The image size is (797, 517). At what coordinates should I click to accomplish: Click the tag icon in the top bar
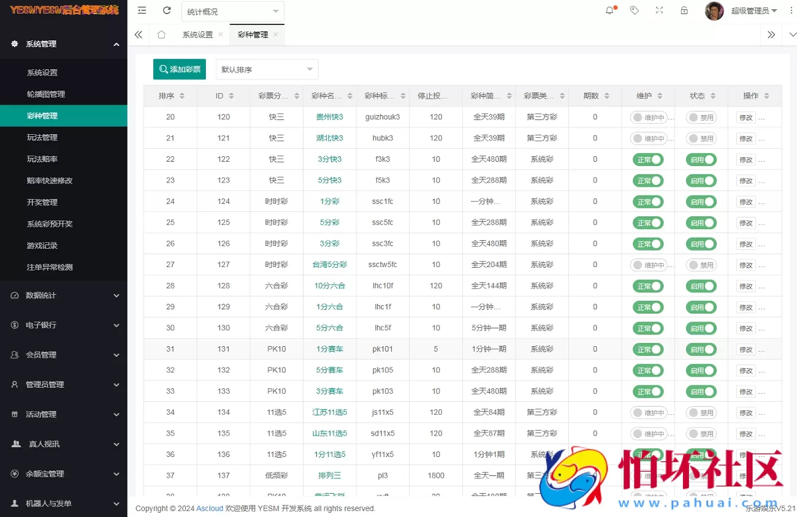pos(635,10)
